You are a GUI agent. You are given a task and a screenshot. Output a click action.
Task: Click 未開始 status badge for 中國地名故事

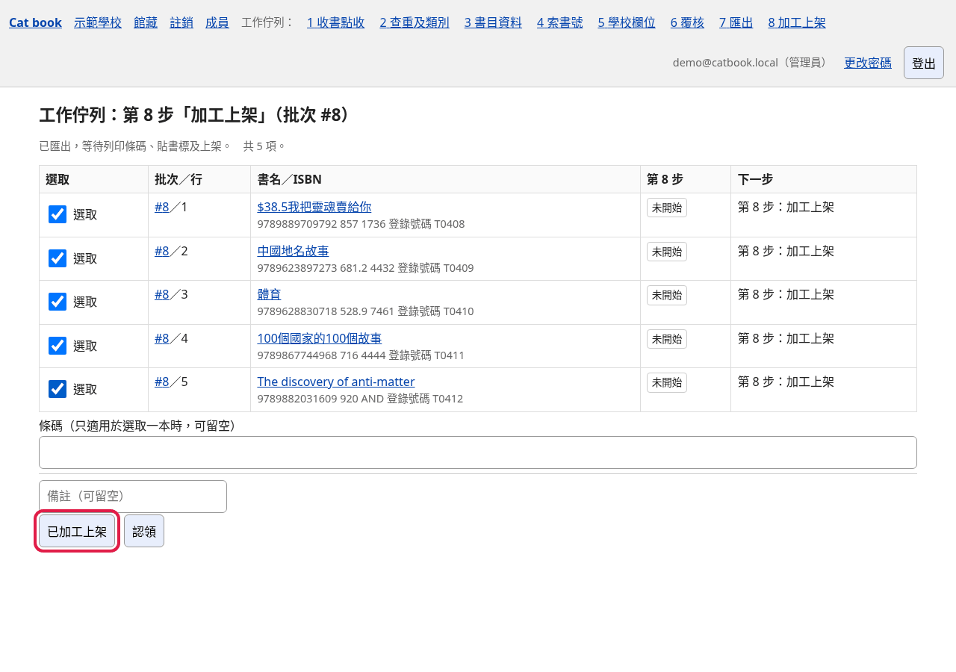[x=667, y=252]
